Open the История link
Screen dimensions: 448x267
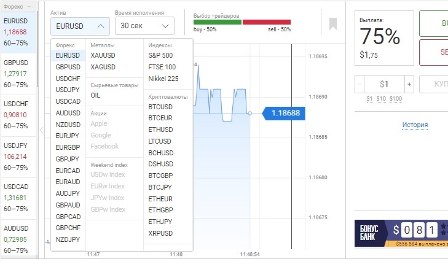415,125
